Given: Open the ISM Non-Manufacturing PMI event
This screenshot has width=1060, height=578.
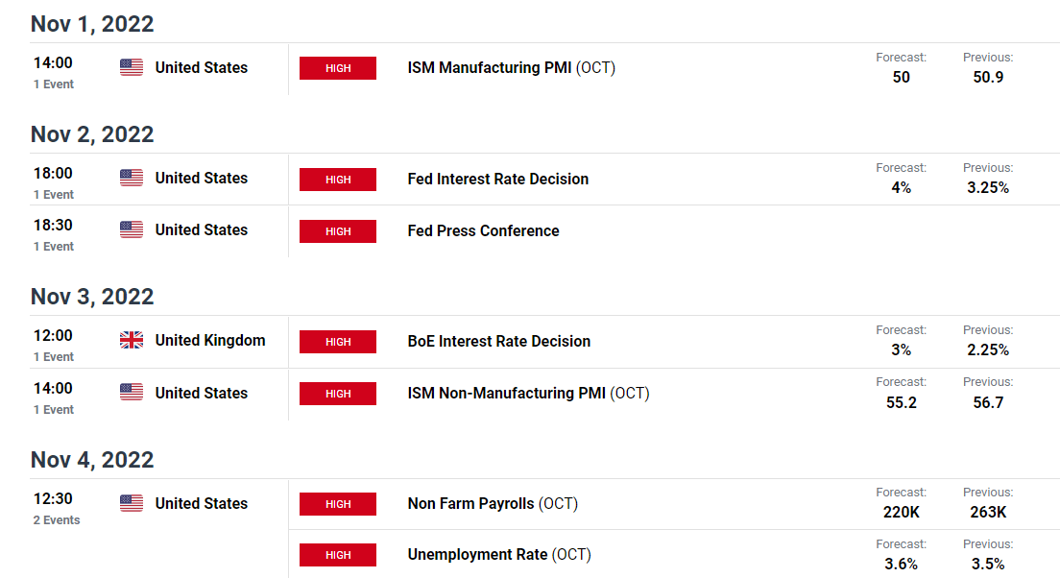Looking at the screenshot, I should pos(528,394).
